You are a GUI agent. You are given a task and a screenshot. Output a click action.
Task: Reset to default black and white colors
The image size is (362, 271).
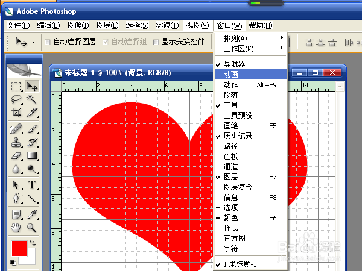tap(13, 262)
